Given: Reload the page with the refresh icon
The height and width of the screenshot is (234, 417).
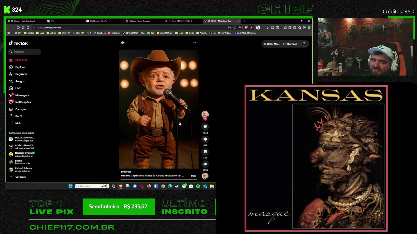Looking at the screenshot, I should [18, 28].
